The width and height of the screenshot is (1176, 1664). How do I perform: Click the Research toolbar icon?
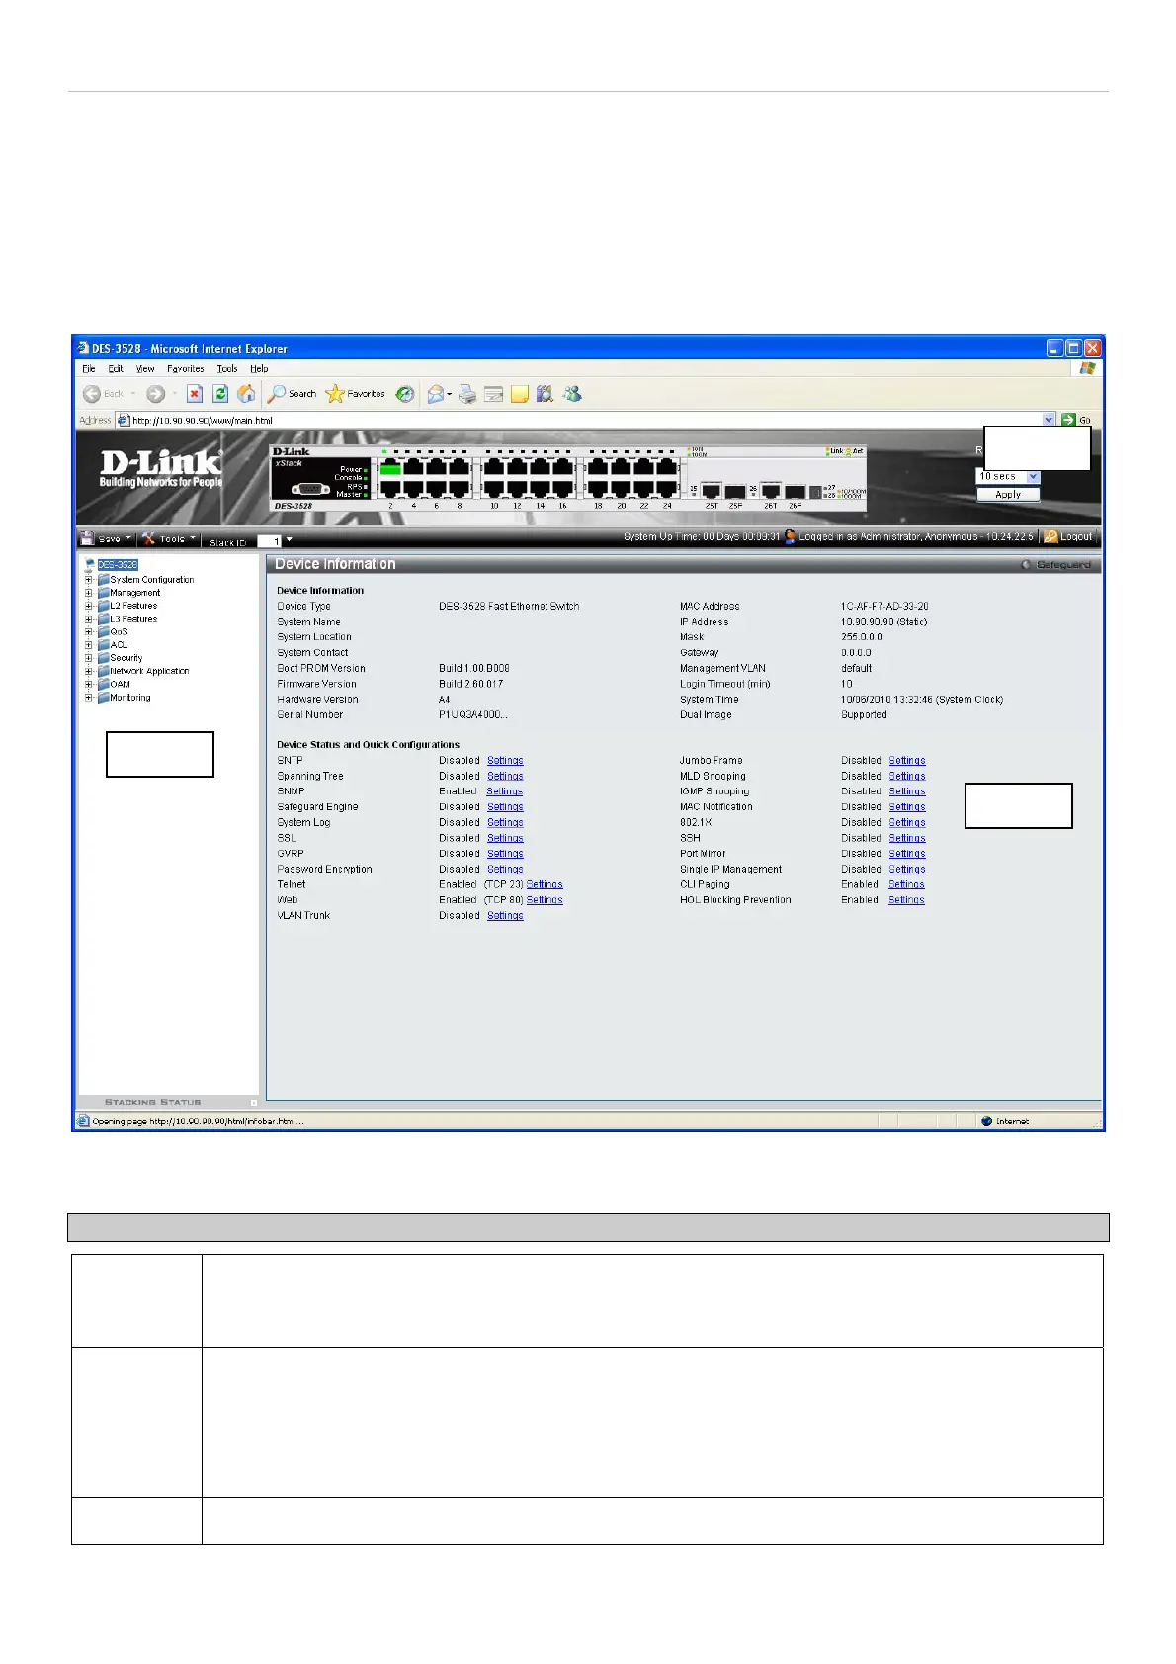pyautogui.click(x=545, y=394)
